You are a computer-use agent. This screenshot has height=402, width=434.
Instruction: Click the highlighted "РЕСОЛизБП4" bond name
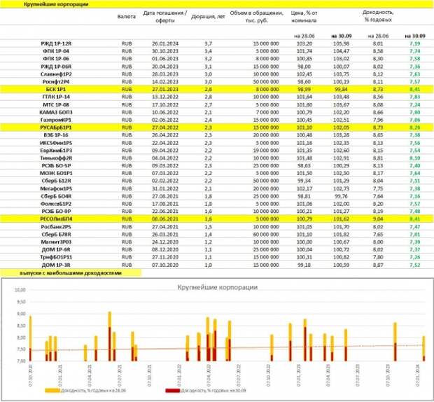click(56, 219)
